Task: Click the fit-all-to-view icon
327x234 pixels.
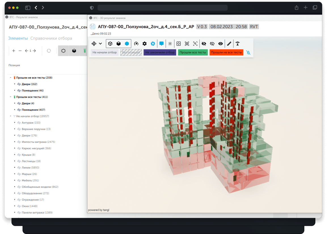Action: (x=178, y=44)
